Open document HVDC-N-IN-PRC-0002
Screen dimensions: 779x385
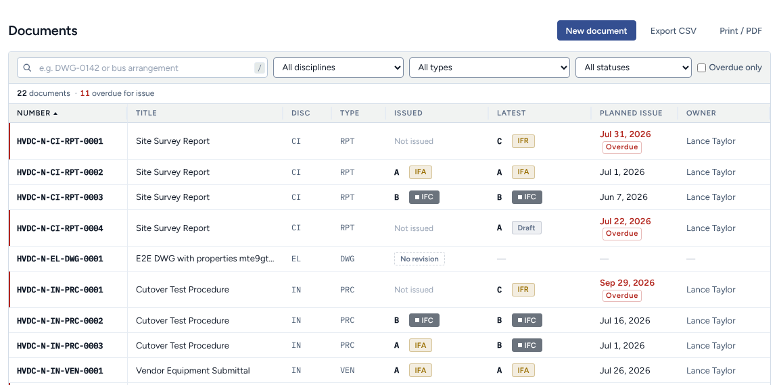coord(60,321)
